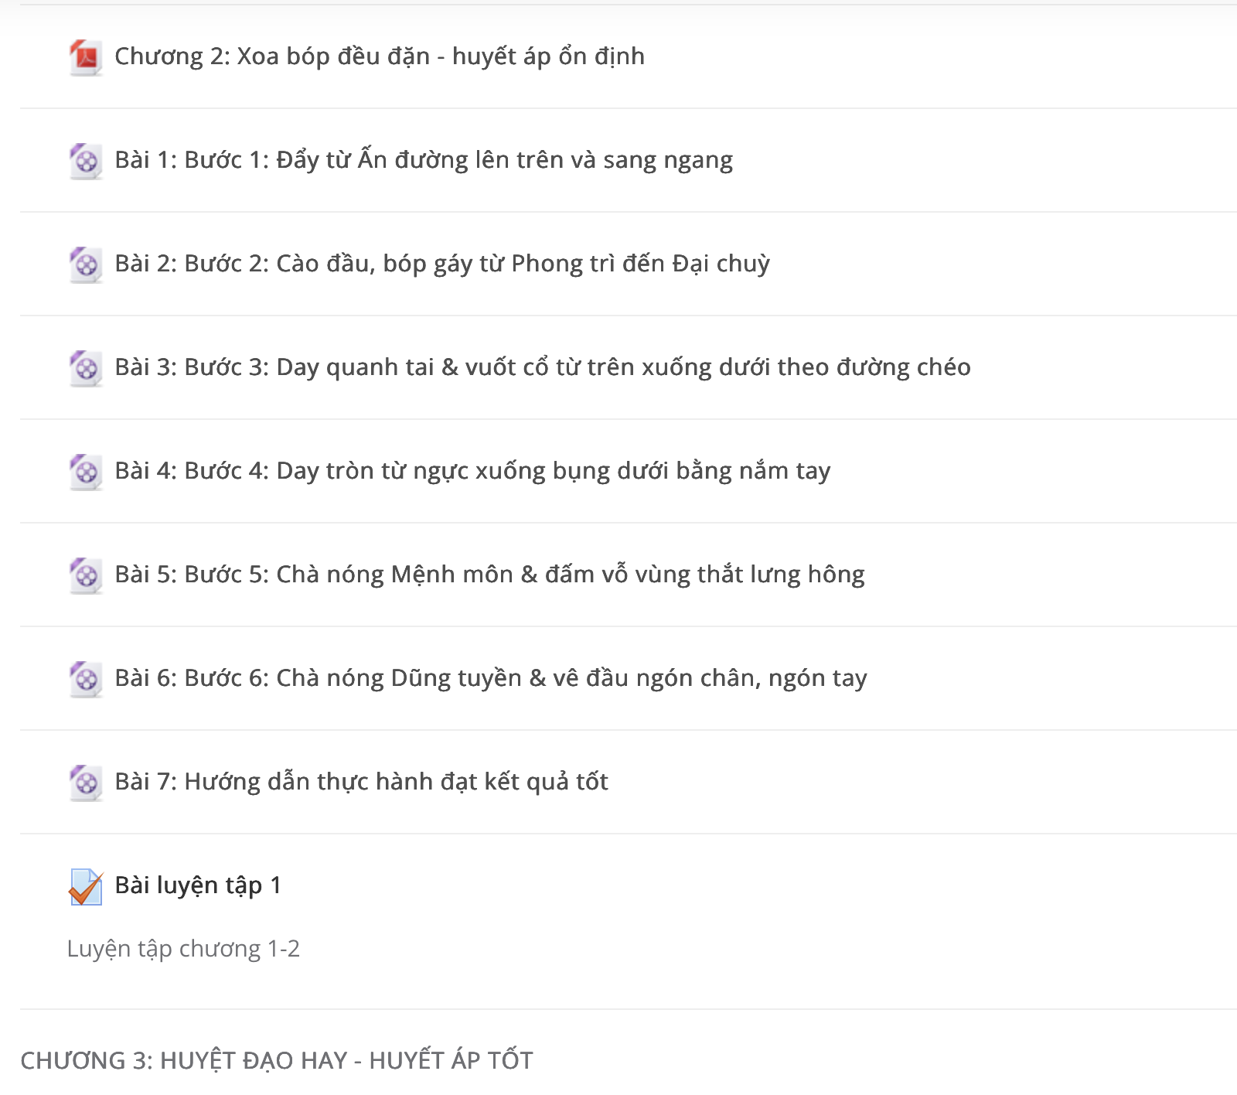Open Chương 2: Xoa bóp đều đặn document
The image size is (1237, 1095).
380,56
